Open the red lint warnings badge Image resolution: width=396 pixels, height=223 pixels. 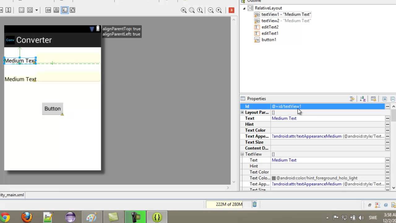[231, 10]
